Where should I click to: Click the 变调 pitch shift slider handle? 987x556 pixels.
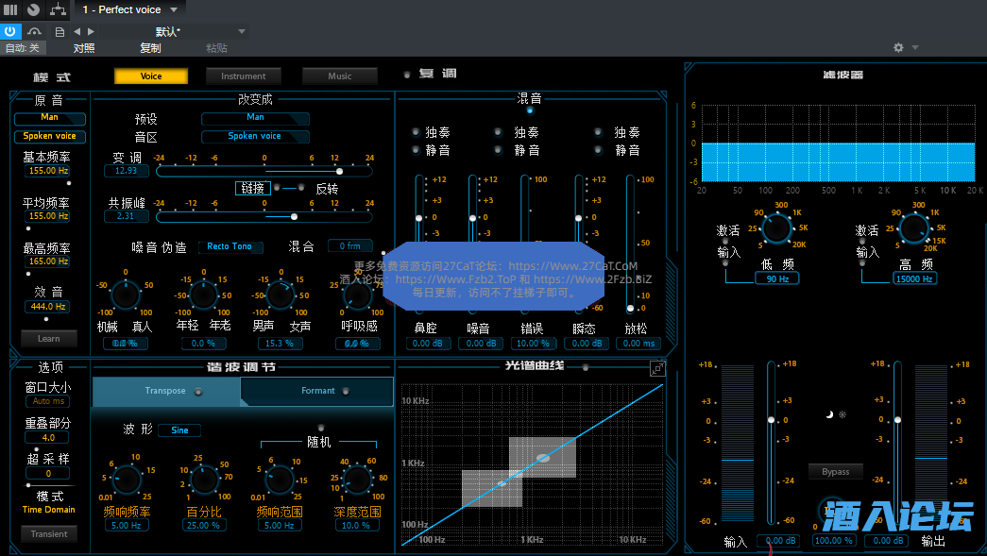(339, 171)
